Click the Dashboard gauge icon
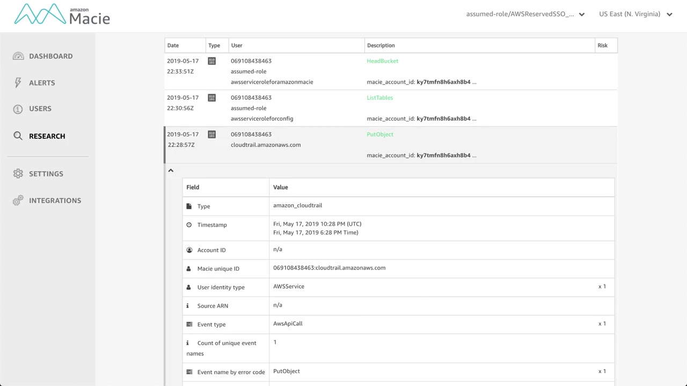Viewport: 687px width, 386px height. pos(18,56)
